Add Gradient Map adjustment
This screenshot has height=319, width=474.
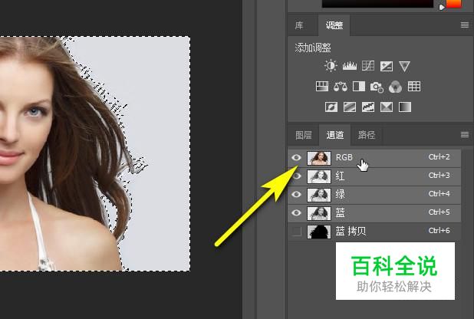point(405,107)
